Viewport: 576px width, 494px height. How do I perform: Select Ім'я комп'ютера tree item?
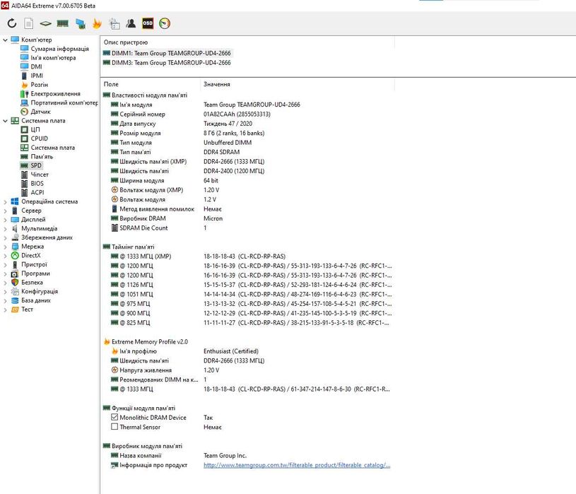(53, 58)
